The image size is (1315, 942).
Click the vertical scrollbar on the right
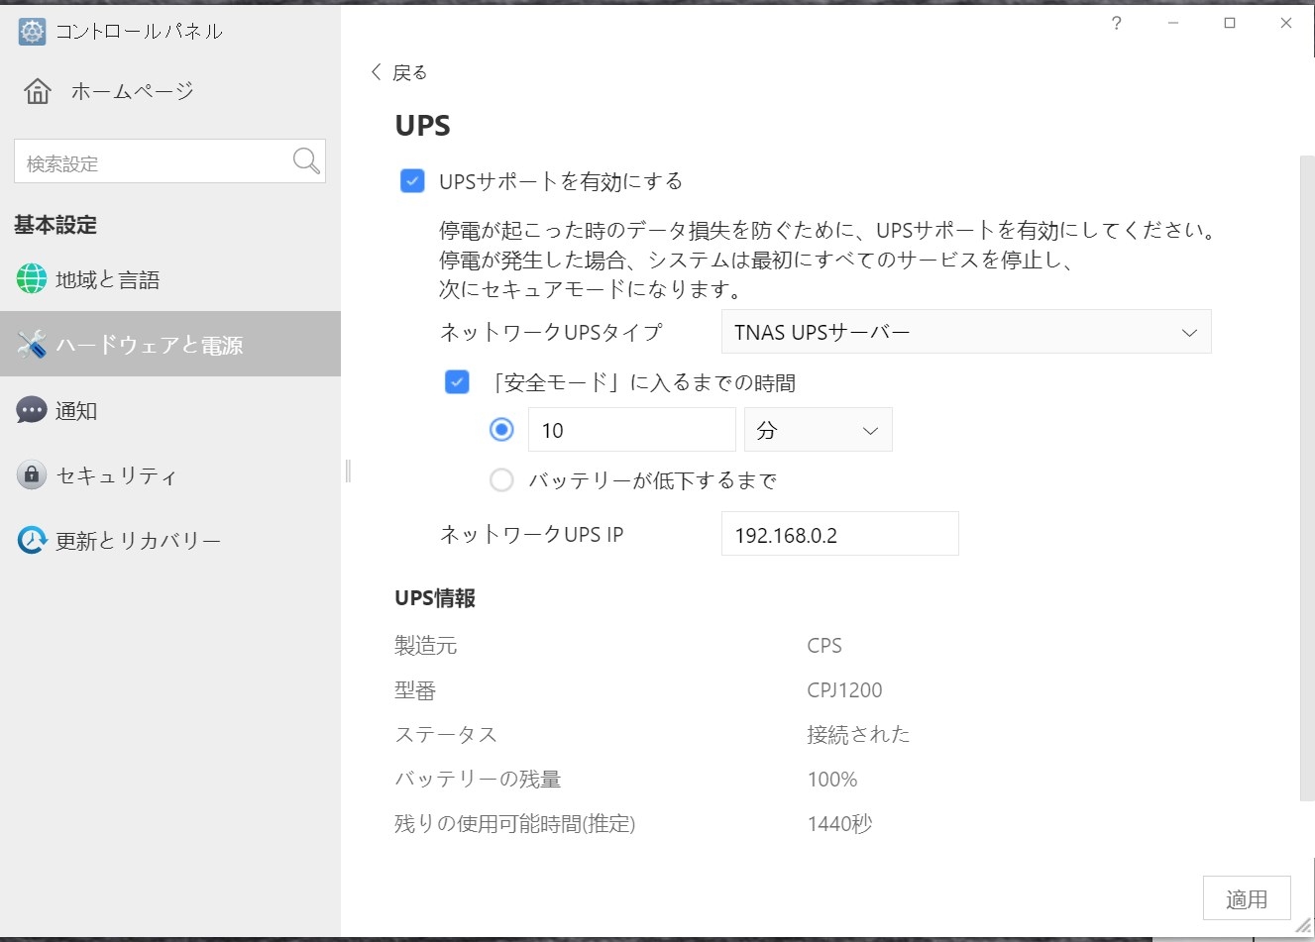1306,475
